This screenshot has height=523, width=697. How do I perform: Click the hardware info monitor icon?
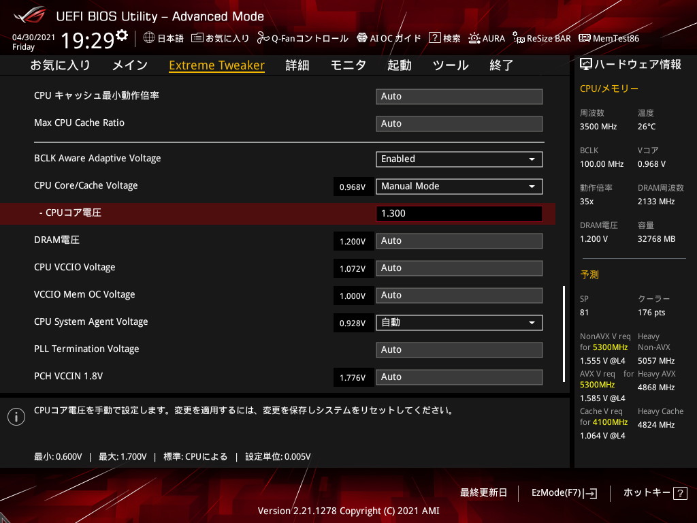point(586,65)
